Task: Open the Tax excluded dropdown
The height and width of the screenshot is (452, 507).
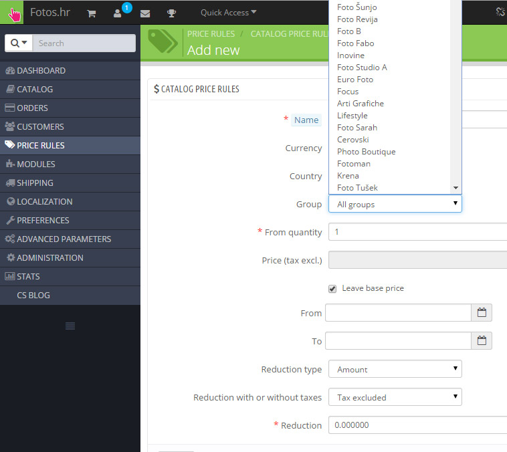Action: tap(395, 397)
